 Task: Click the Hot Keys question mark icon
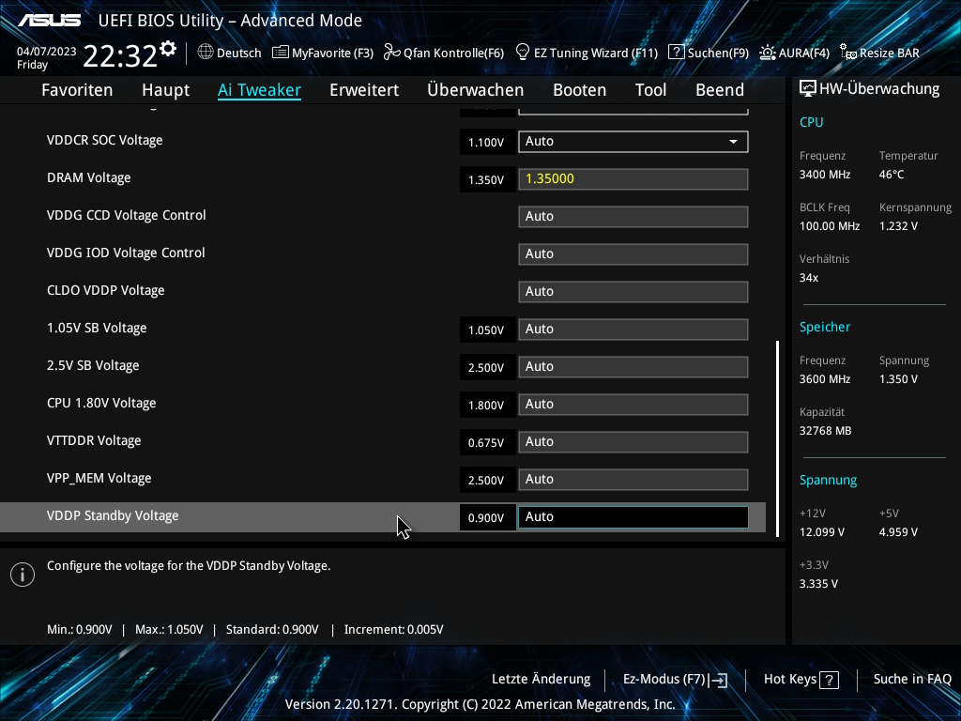click(x=830, y=680)
